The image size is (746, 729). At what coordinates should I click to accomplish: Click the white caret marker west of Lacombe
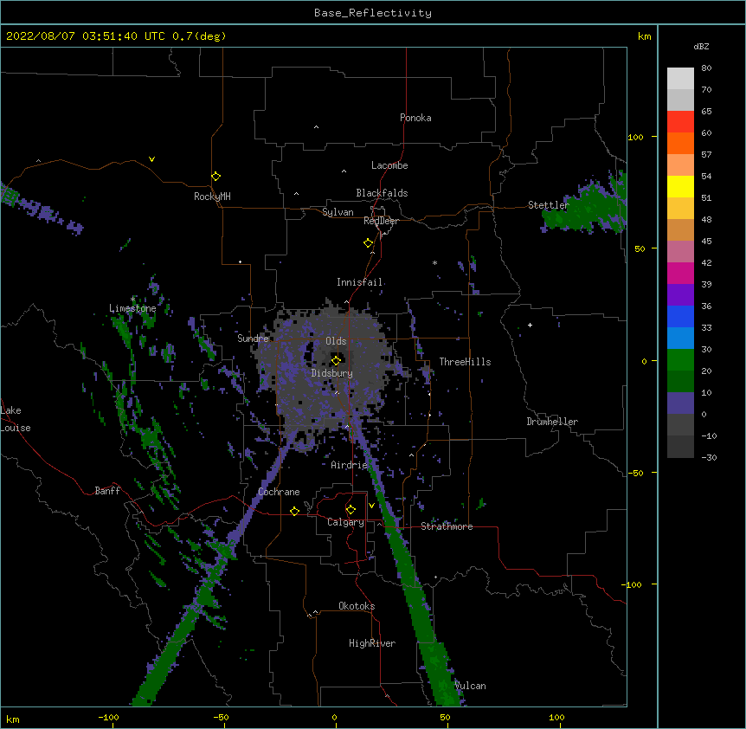[x=344, y=171]
